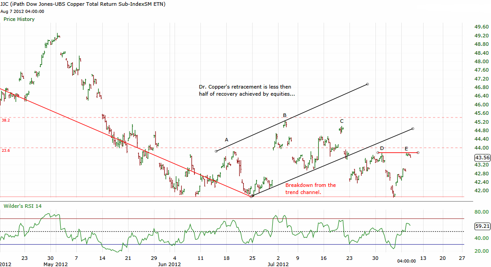Click the 47.20 price axis label
The image size is (491, 267).
click(x=482, y=79)
